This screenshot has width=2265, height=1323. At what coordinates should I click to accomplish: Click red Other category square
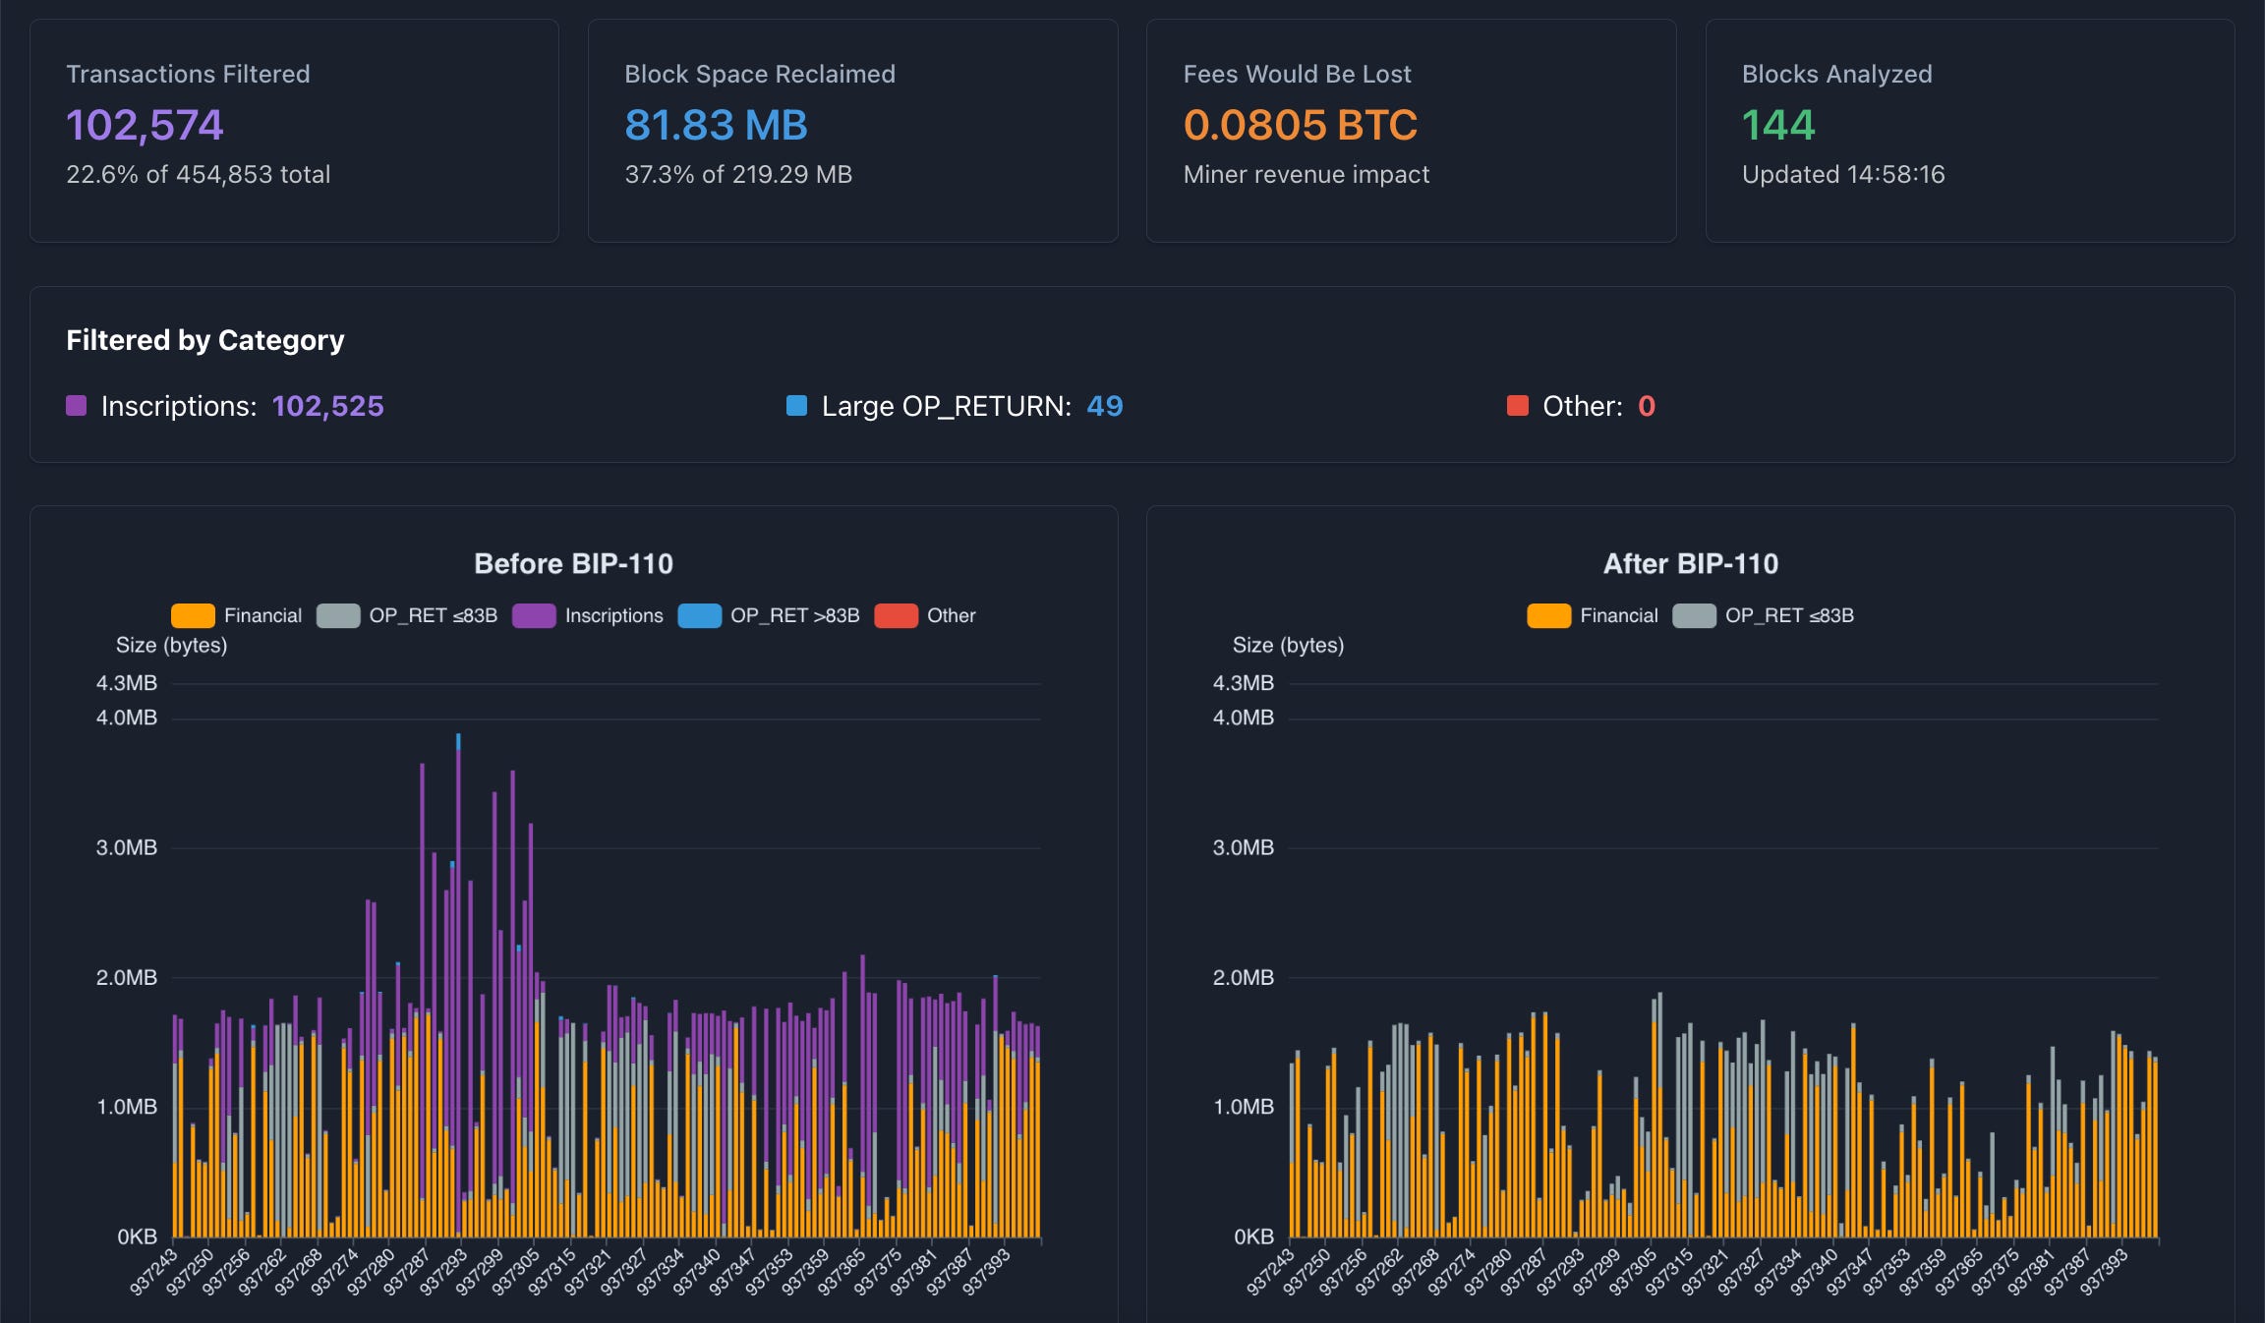[1517, 406]
